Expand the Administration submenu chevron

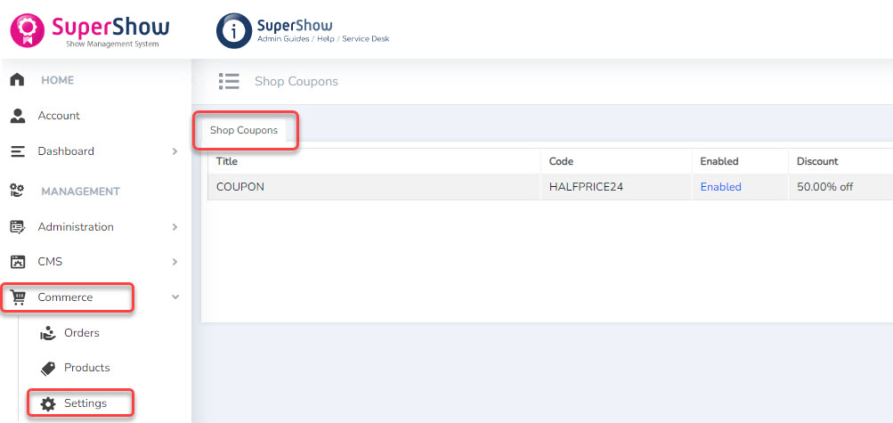(175, 227)
